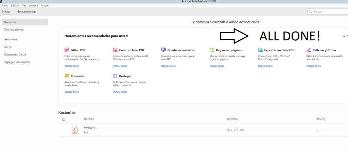Viewport: 348px width, 152px height.
Task: Click the Comentar speech bubble icon
Action: pos(67,76)
